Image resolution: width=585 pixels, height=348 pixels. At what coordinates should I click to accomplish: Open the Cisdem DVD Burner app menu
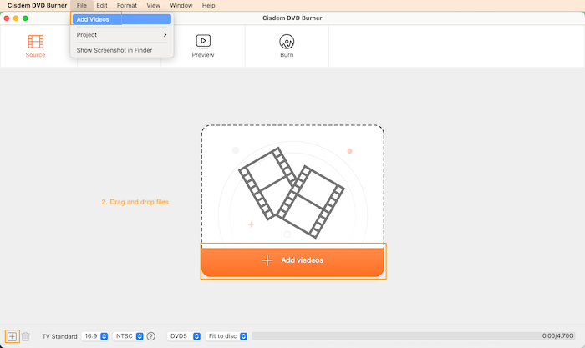[38, 5]
